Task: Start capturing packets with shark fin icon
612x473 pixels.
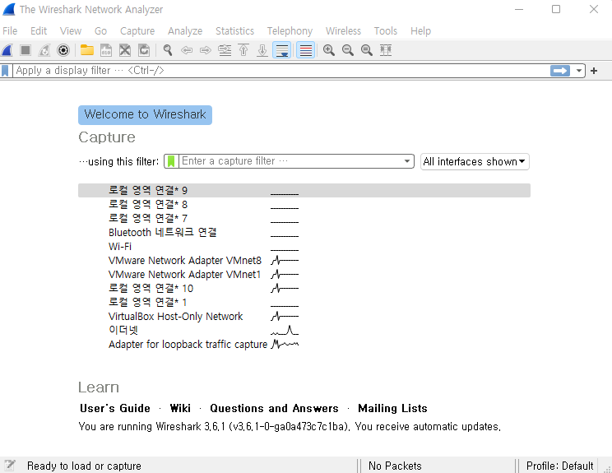Action: pyautogui.click(x=7, y=50)
